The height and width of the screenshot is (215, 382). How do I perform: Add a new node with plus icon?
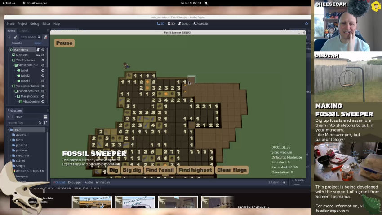tap(9, 37)
